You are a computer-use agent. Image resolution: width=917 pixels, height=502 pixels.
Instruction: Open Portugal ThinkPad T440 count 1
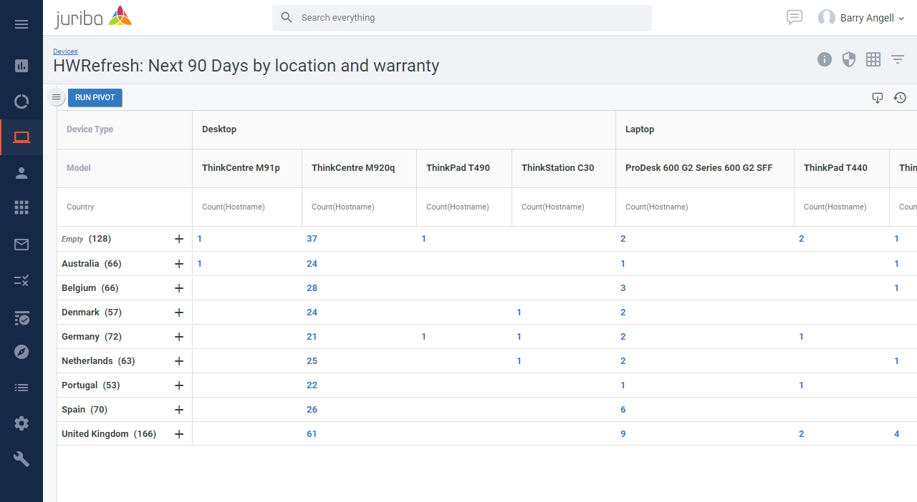(x=802, y=385)
